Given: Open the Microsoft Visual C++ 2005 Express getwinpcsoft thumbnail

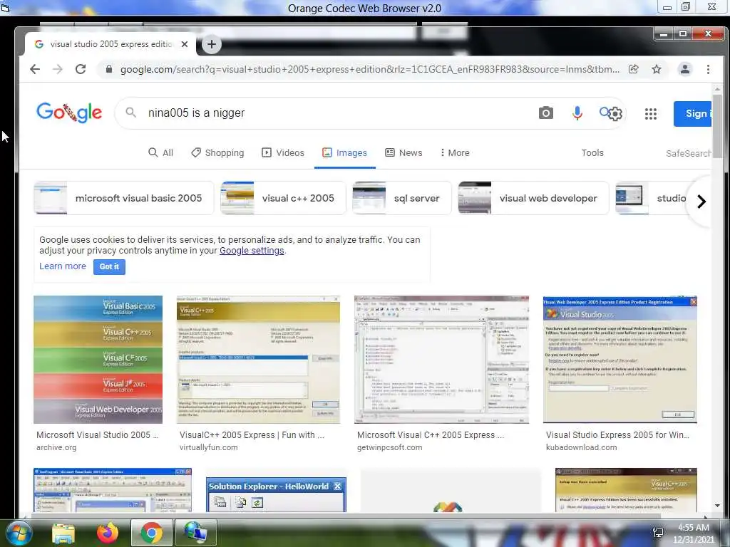Looking at the screenshot, I should coord(441,360).
